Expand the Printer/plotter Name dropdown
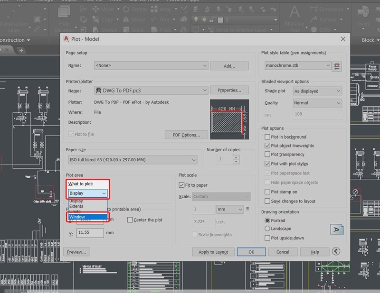 click(205, 90)
